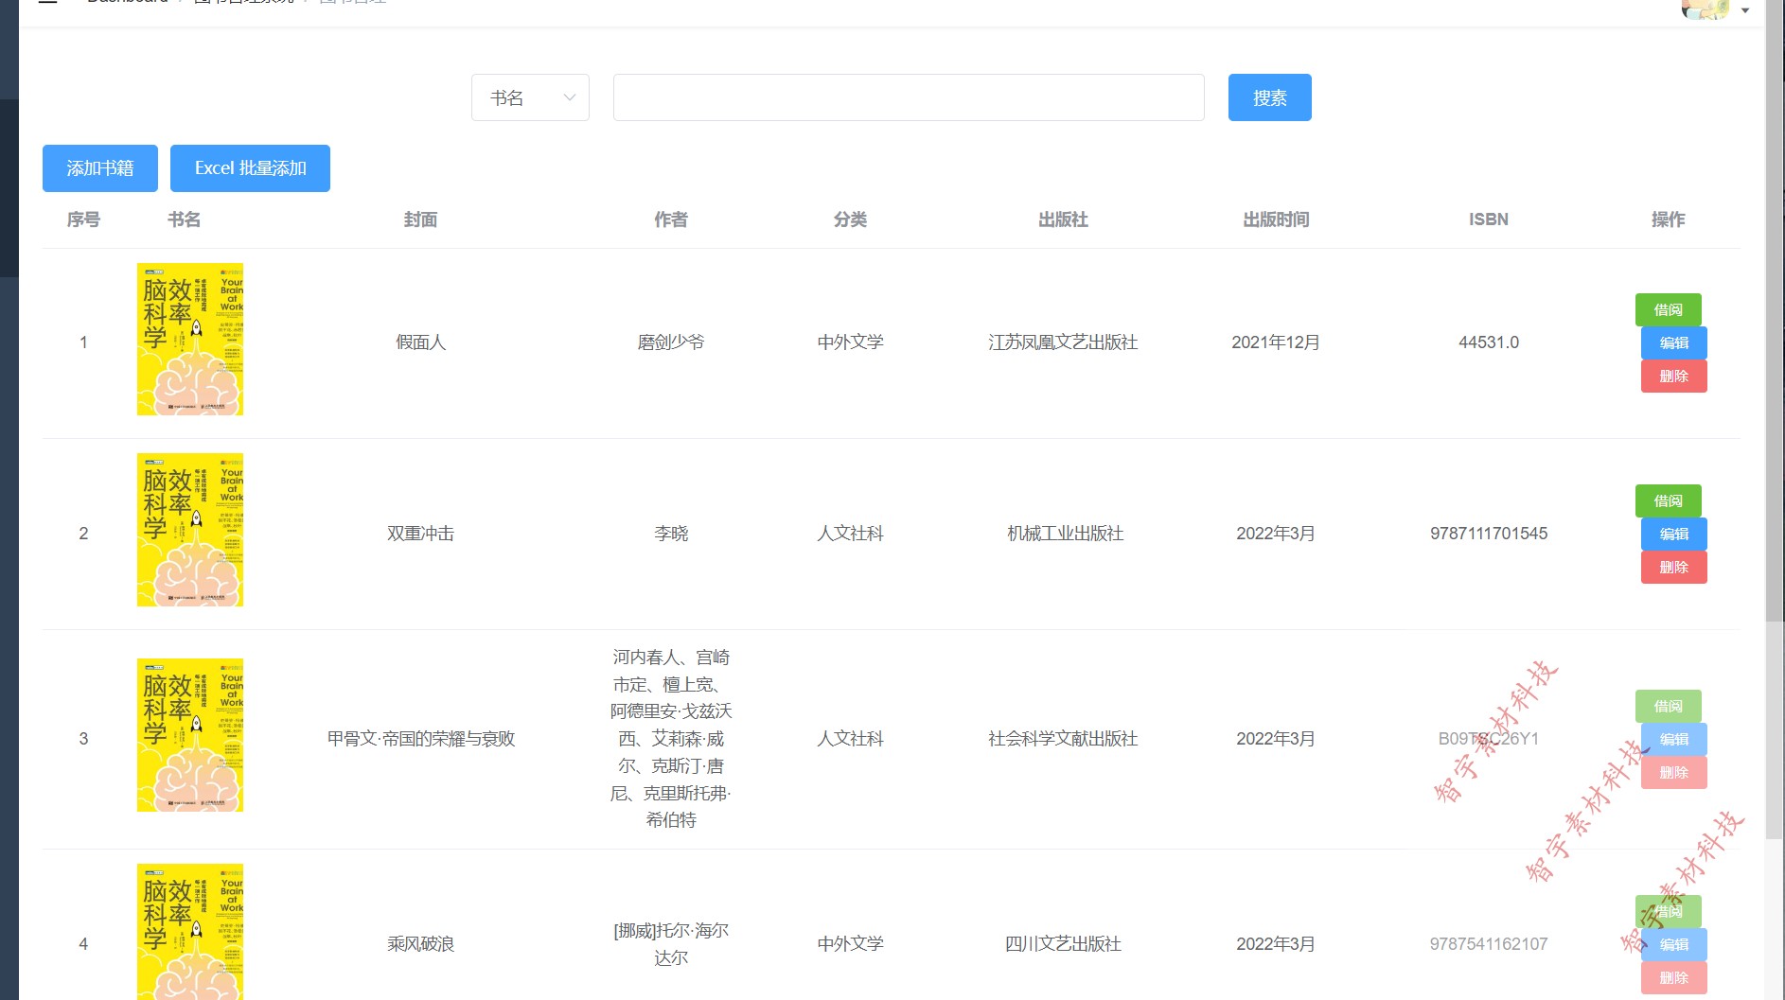This screenshot has height=1000, width=1785.
Task: Focus the book search input box
Action: (x=909, y=97)
